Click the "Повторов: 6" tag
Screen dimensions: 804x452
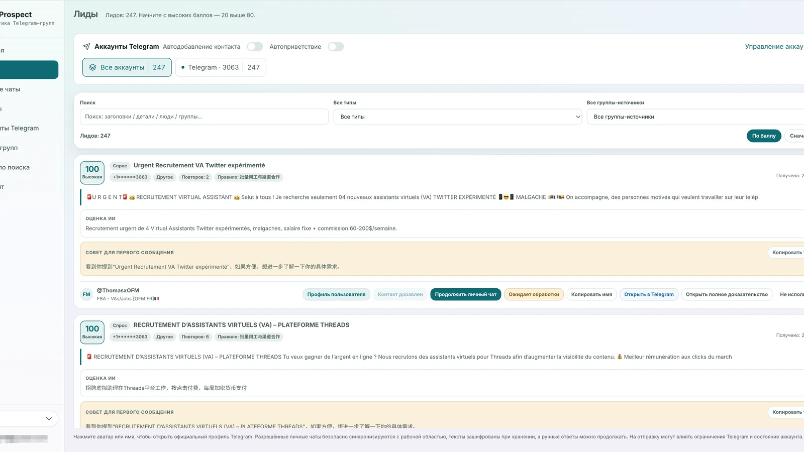(195, 337)
